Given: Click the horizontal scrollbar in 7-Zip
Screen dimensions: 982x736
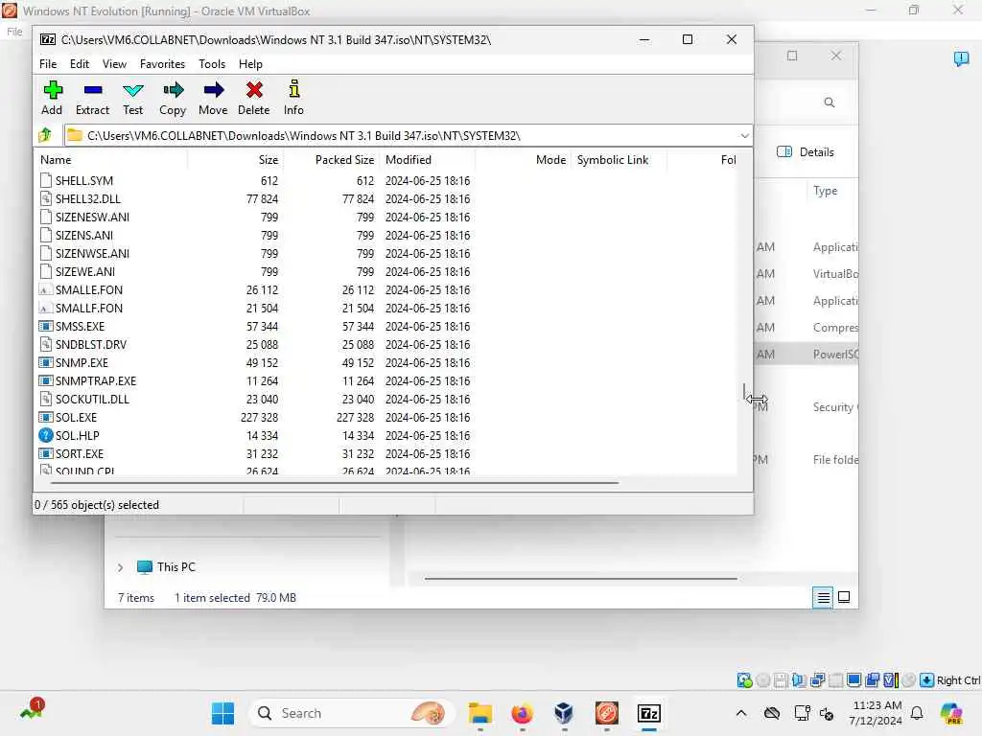Looking at the screenshot, I should click(x=335, y=483).
